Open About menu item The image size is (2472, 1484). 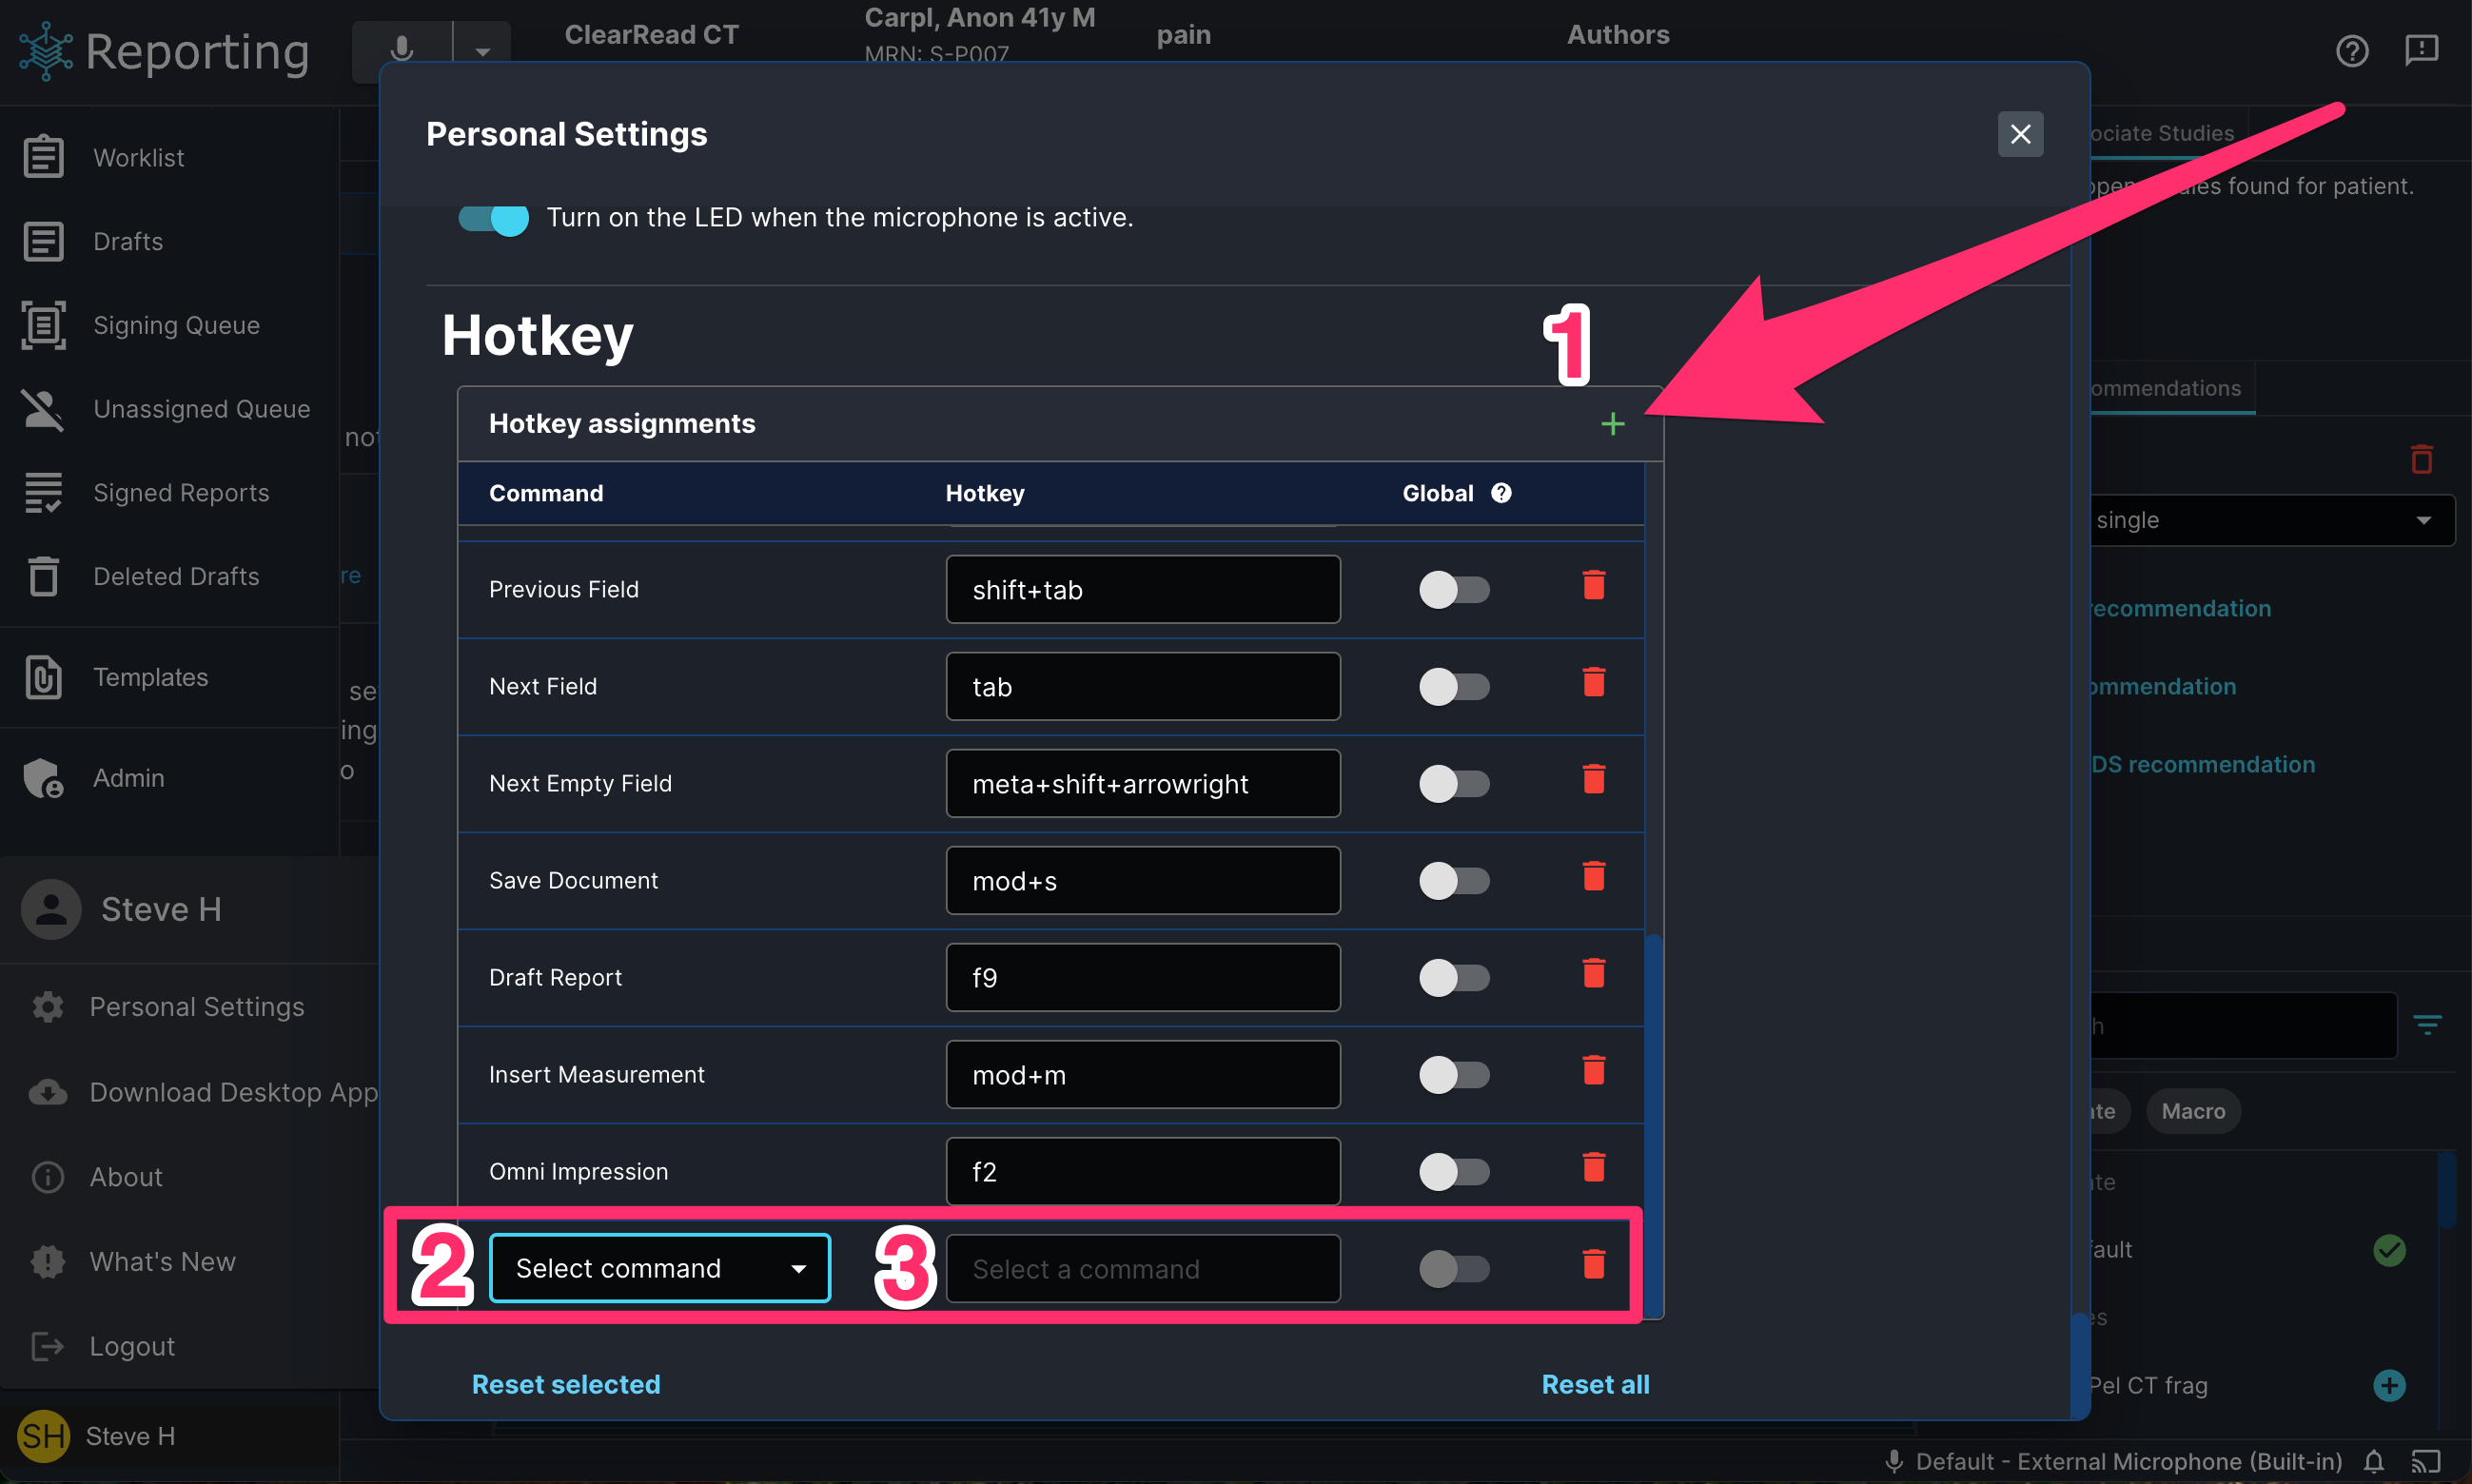[x=126, y=1177]
